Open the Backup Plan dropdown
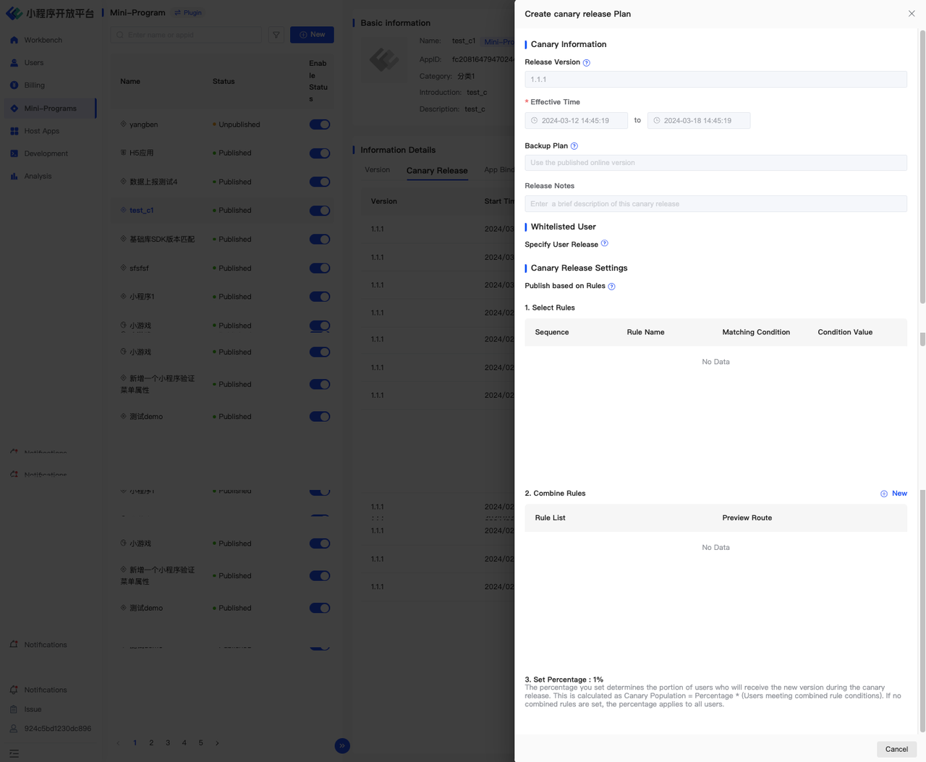The height and width of the screenshot is (762, 926). pos(715,163)
